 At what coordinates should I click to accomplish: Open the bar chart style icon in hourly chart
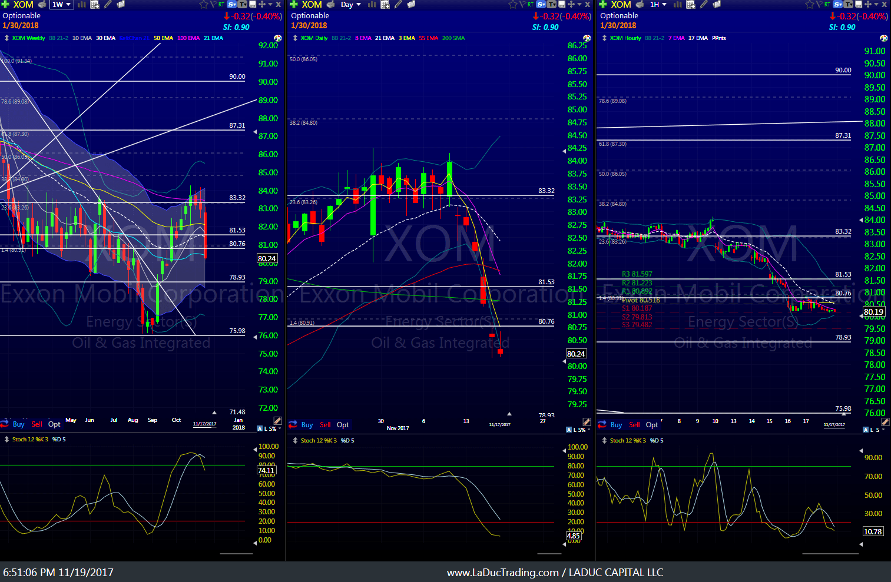(x=677, y=4)
